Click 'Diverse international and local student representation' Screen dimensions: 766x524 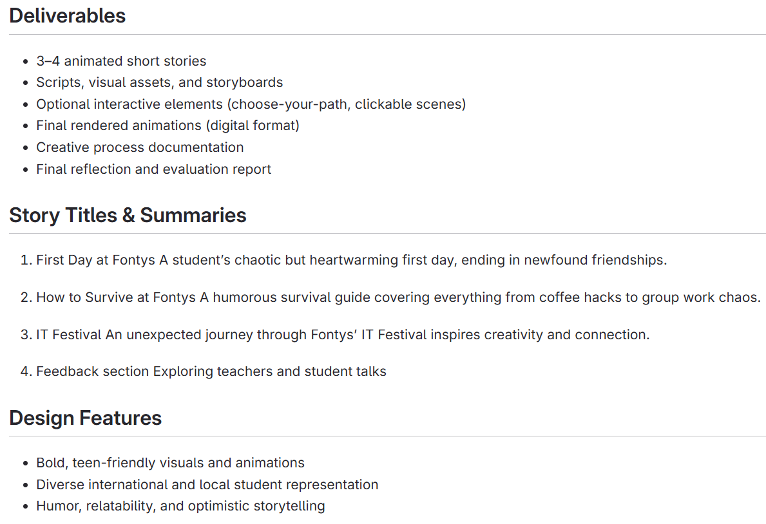[x=207, y=485]
